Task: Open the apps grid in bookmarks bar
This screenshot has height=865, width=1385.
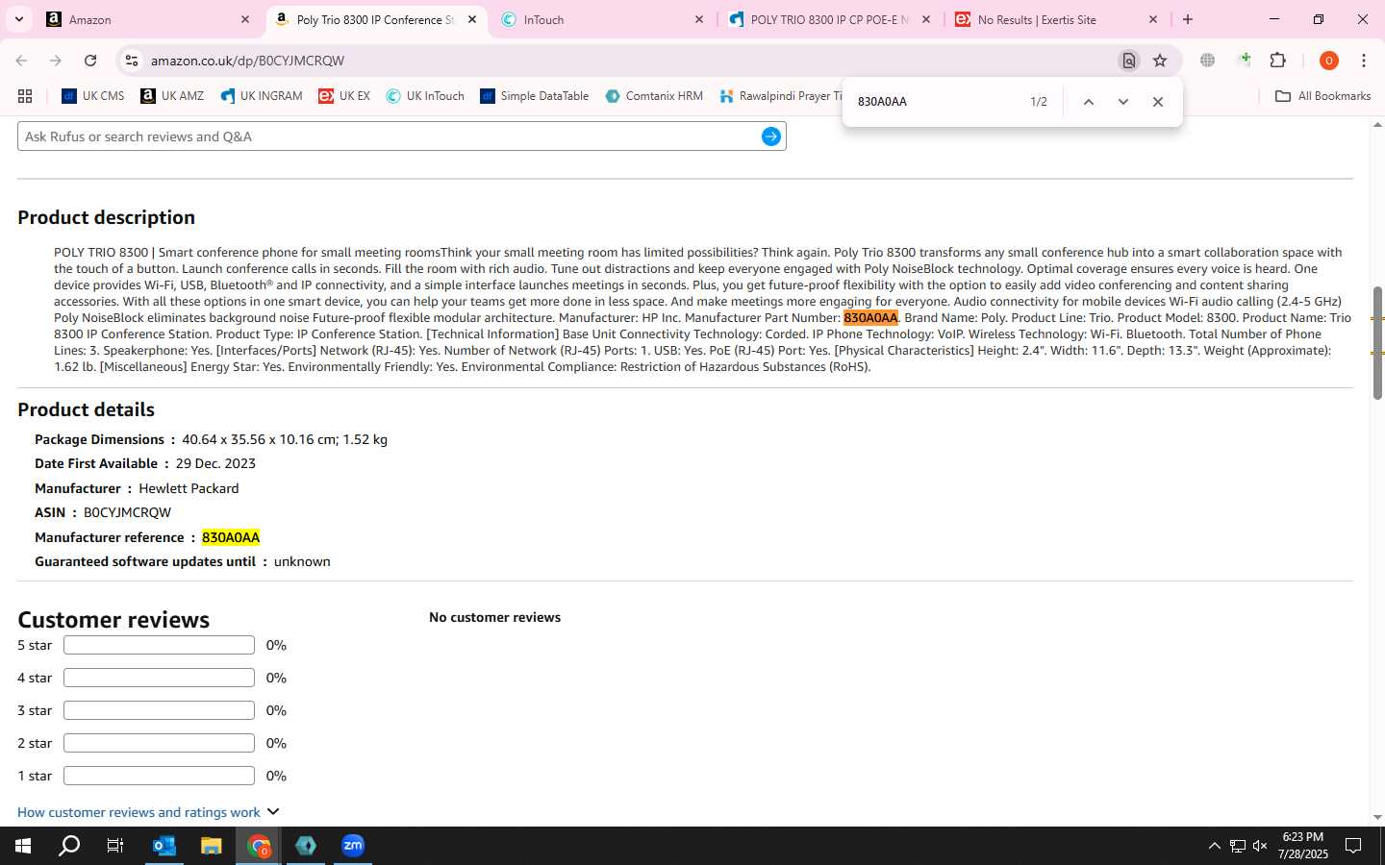Action: (x=25, y=96)
